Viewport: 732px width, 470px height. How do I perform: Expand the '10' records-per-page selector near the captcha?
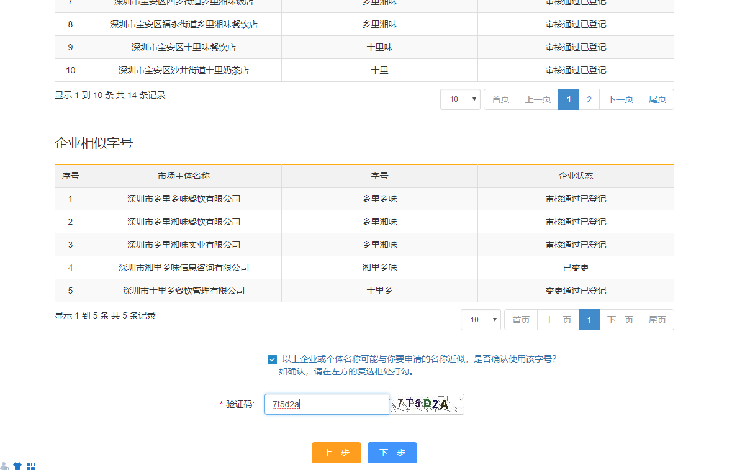(481, 319)
